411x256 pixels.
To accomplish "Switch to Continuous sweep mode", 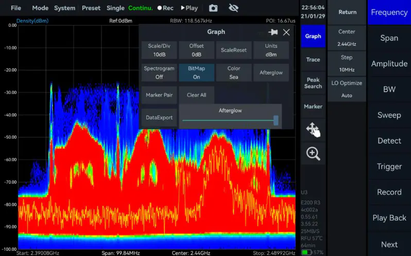I will [x=140, y=8].
